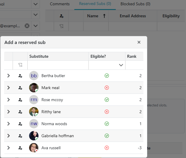186x158 pixels.
Task: Click Bertha butler bb avatar
Action: tap(34, 76)
